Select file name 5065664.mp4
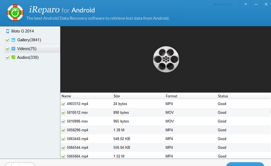The width and height of the screenshot is (271, 166). 77,157
